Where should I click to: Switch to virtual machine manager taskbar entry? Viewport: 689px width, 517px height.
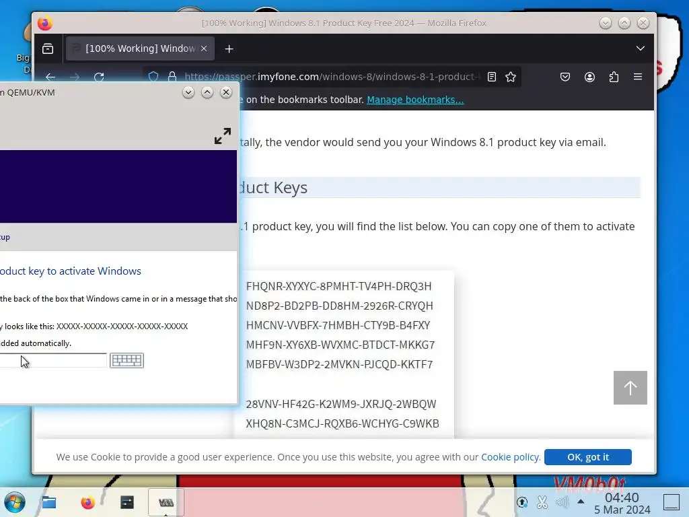166,502
